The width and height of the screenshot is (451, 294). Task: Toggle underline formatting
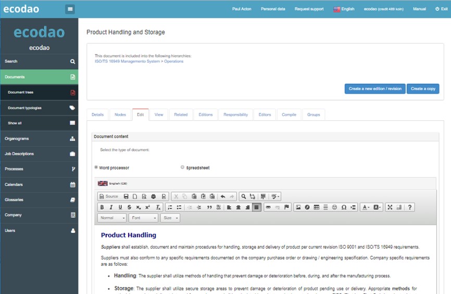coord(120,207)
